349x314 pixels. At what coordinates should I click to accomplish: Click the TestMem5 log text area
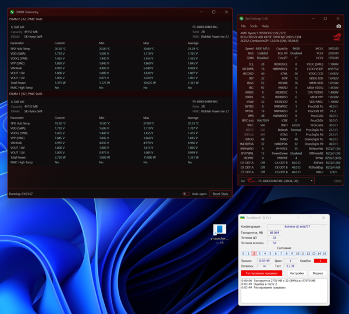point(284,291)
